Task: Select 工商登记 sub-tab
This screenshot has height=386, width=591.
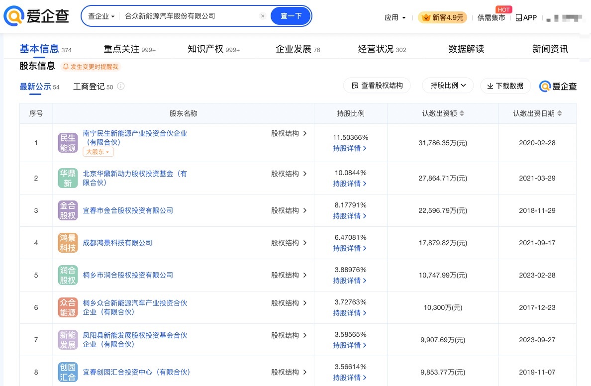Action: pos(93,87)
